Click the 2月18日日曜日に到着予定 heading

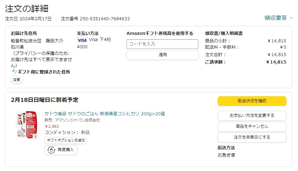44,100
